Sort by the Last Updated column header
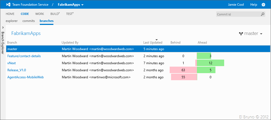271x120 pixels. (153, 43)
